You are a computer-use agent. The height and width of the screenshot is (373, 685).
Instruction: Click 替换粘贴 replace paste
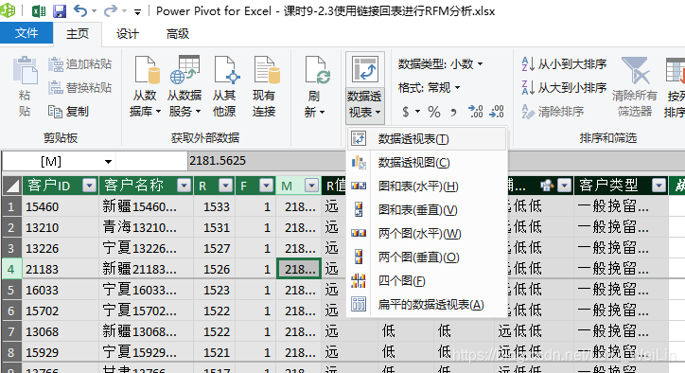coord(79,88)
